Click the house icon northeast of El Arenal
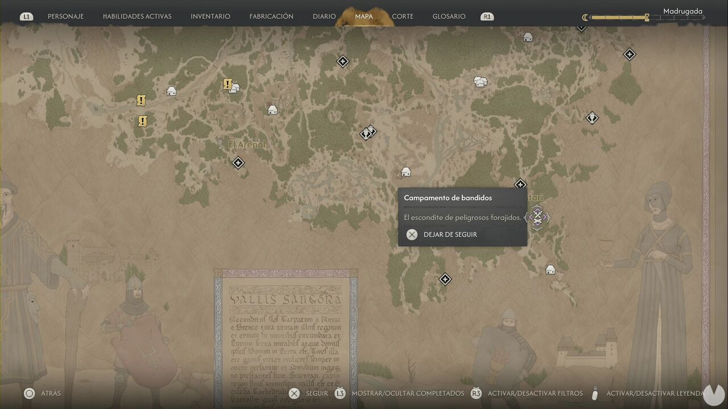The width and height of the screenshot is (728, 409). [x=272, y=110]
